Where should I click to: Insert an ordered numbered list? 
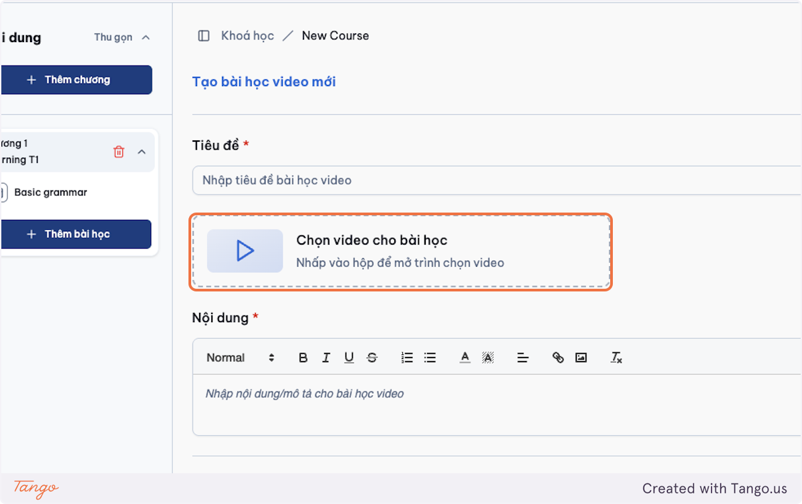click(x=407, y=358)
